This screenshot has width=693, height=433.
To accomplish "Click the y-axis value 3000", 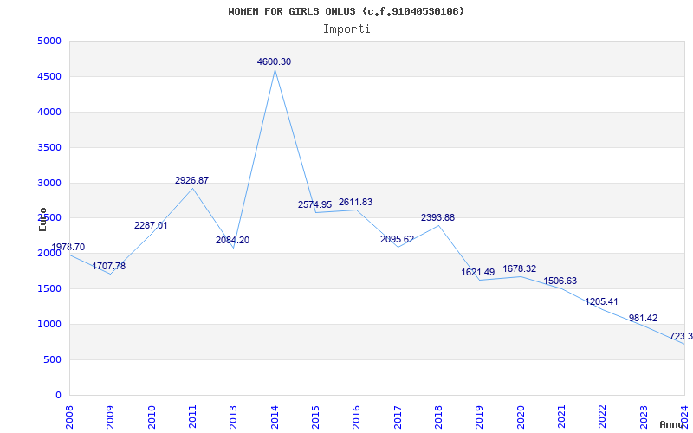I will 49,183.
